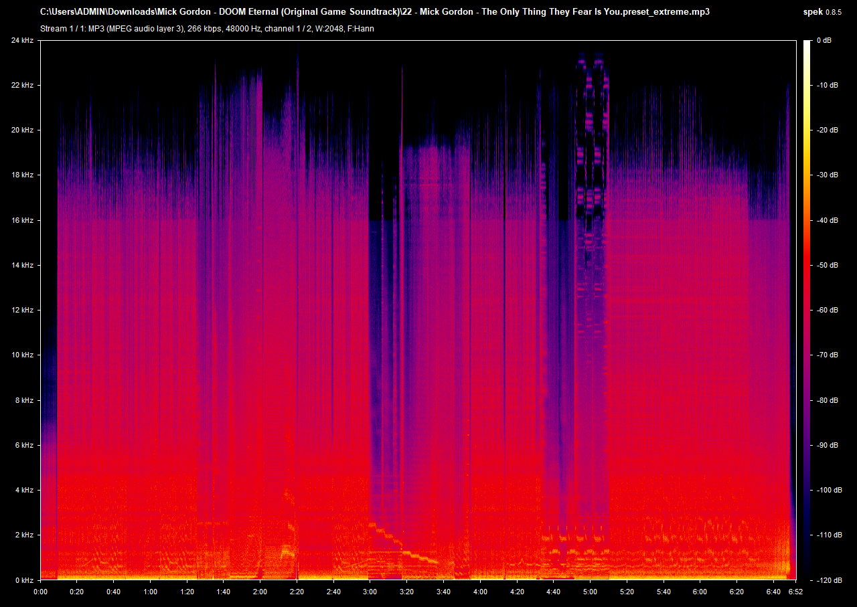This screenshot has height=607, width=857.
Task: Click the 6:00 time axis label
Action: point(700,592)
